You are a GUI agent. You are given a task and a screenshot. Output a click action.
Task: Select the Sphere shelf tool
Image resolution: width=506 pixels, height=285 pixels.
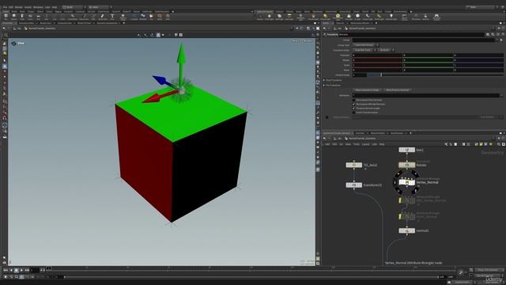[14, 17]
